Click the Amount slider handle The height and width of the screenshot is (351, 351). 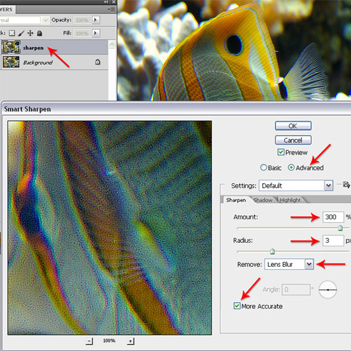(340, 228)
